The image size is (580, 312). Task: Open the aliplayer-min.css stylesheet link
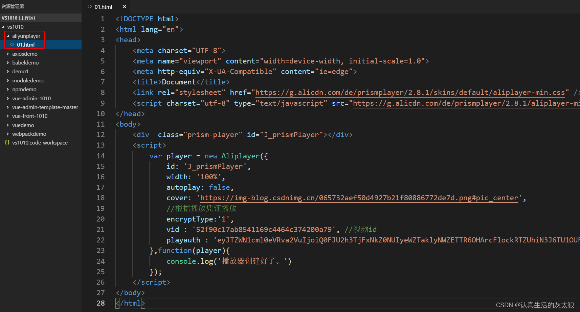(410, 93)
